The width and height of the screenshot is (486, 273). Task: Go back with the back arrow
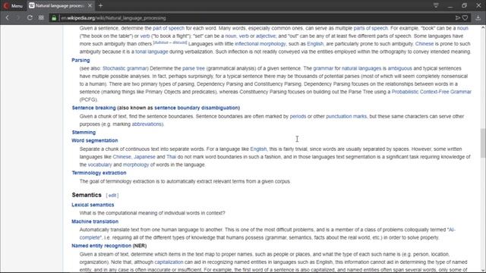pyautogui.click(x=8, y=18)
